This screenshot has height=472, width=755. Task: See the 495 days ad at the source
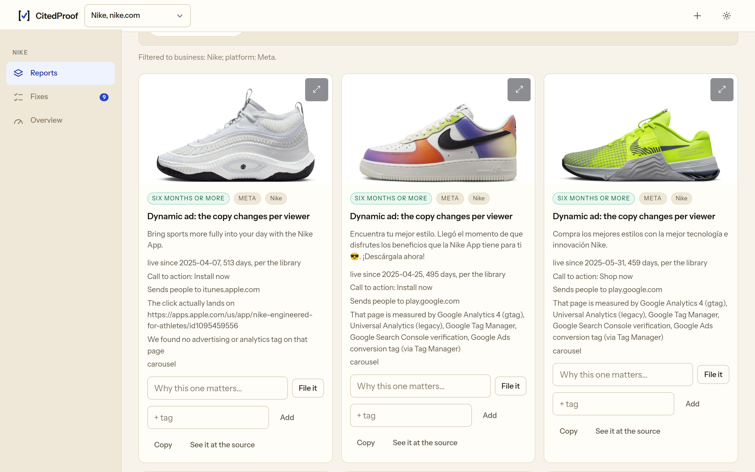coord(425,442)
